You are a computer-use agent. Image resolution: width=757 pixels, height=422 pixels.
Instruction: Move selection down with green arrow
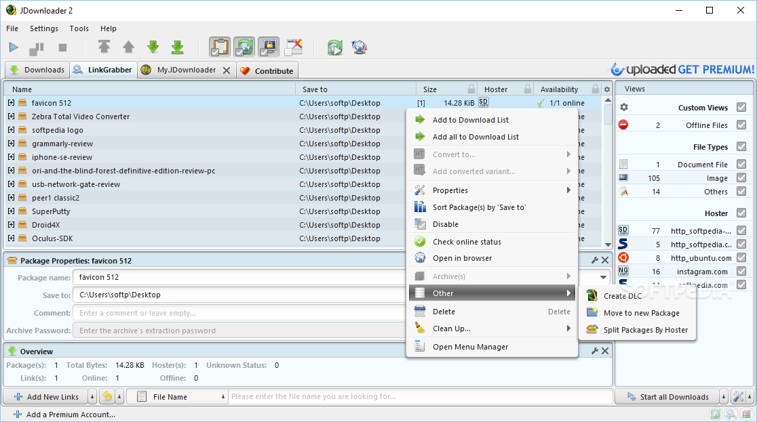pyautogui.click(x=153, y=47)
